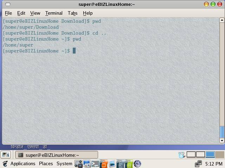Launch the web browser globe icon
This screenshot has height=168, width=225.
(137, 164)
